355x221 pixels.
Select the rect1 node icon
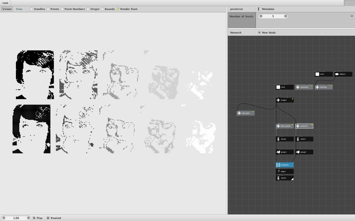tap(317, 74)
